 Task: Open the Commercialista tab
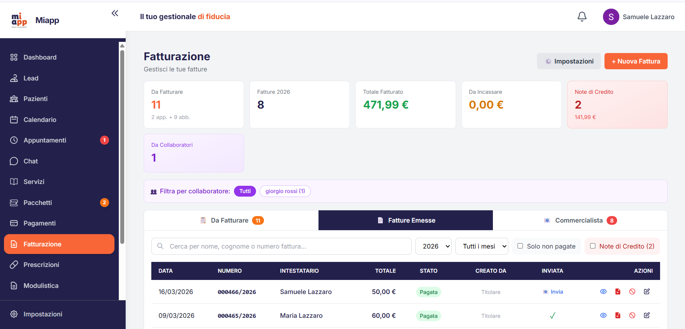[580, 220]
